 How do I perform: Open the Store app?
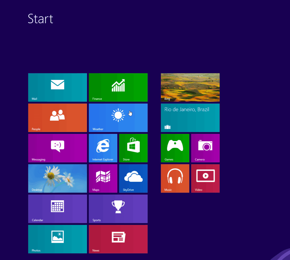133,148
